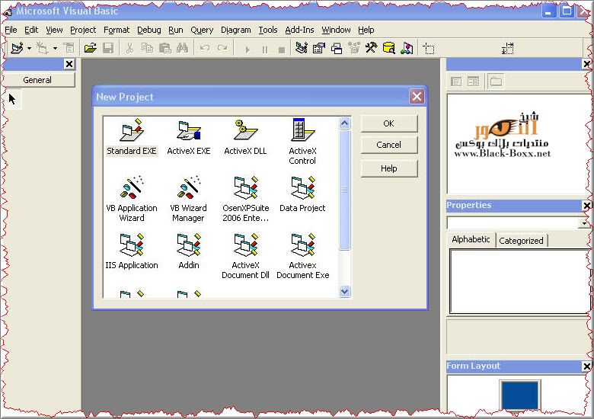Open the Object Browser toolbar icon
594x419 pixels.
click(354, 48)
